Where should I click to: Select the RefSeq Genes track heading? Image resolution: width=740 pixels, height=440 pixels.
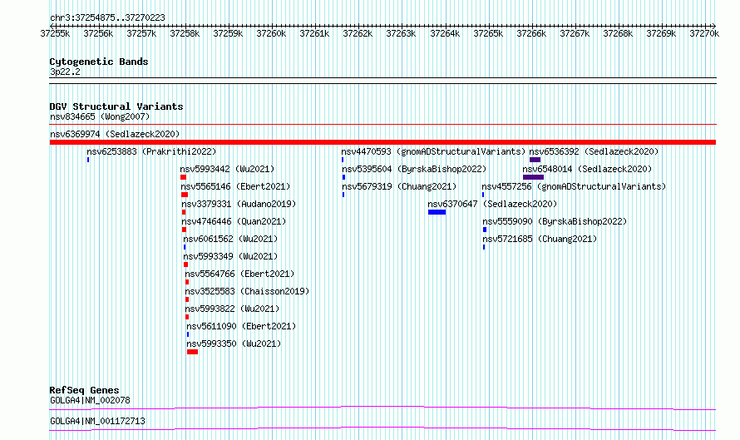(x=85, y=390)
